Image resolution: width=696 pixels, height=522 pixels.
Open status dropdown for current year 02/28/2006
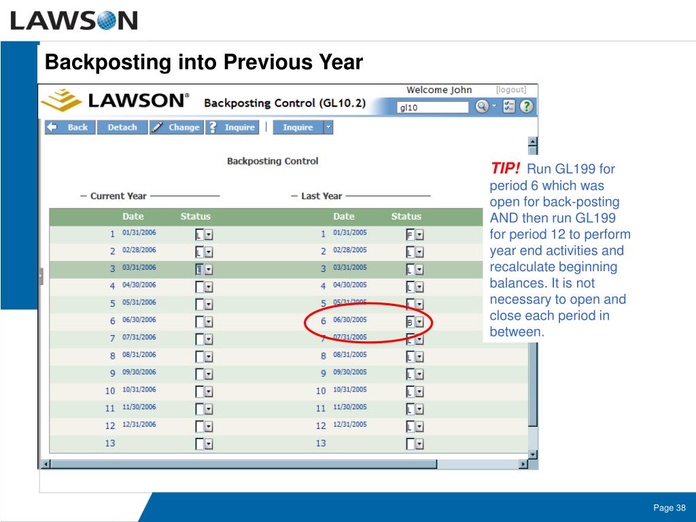(209, 252)
